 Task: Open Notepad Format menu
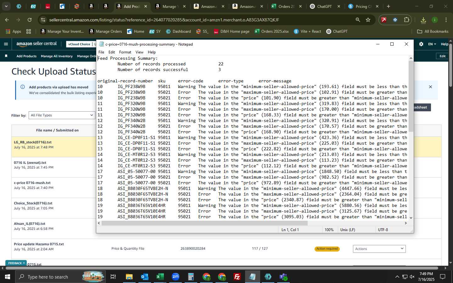[125, 52]
